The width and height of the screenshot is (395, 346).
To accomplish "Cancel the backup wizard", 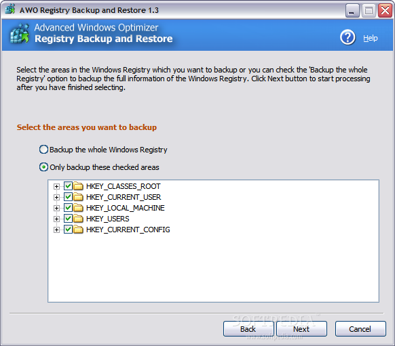I will point(360,328).
